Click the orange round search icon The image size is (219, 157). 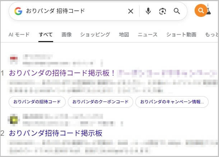[201, 10]
